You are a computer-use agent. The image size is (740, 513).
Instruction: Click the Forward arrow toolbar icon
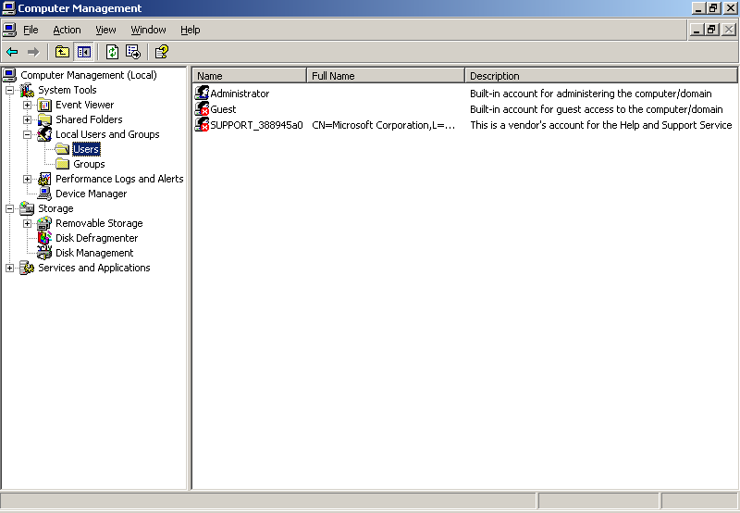pos(33,52)
